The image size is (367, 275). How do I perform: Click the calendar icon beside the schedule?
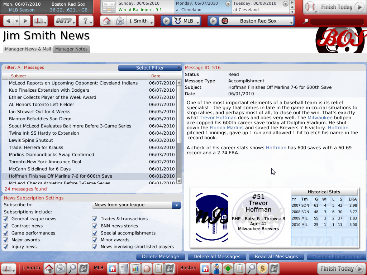click(x=109, y=7)
